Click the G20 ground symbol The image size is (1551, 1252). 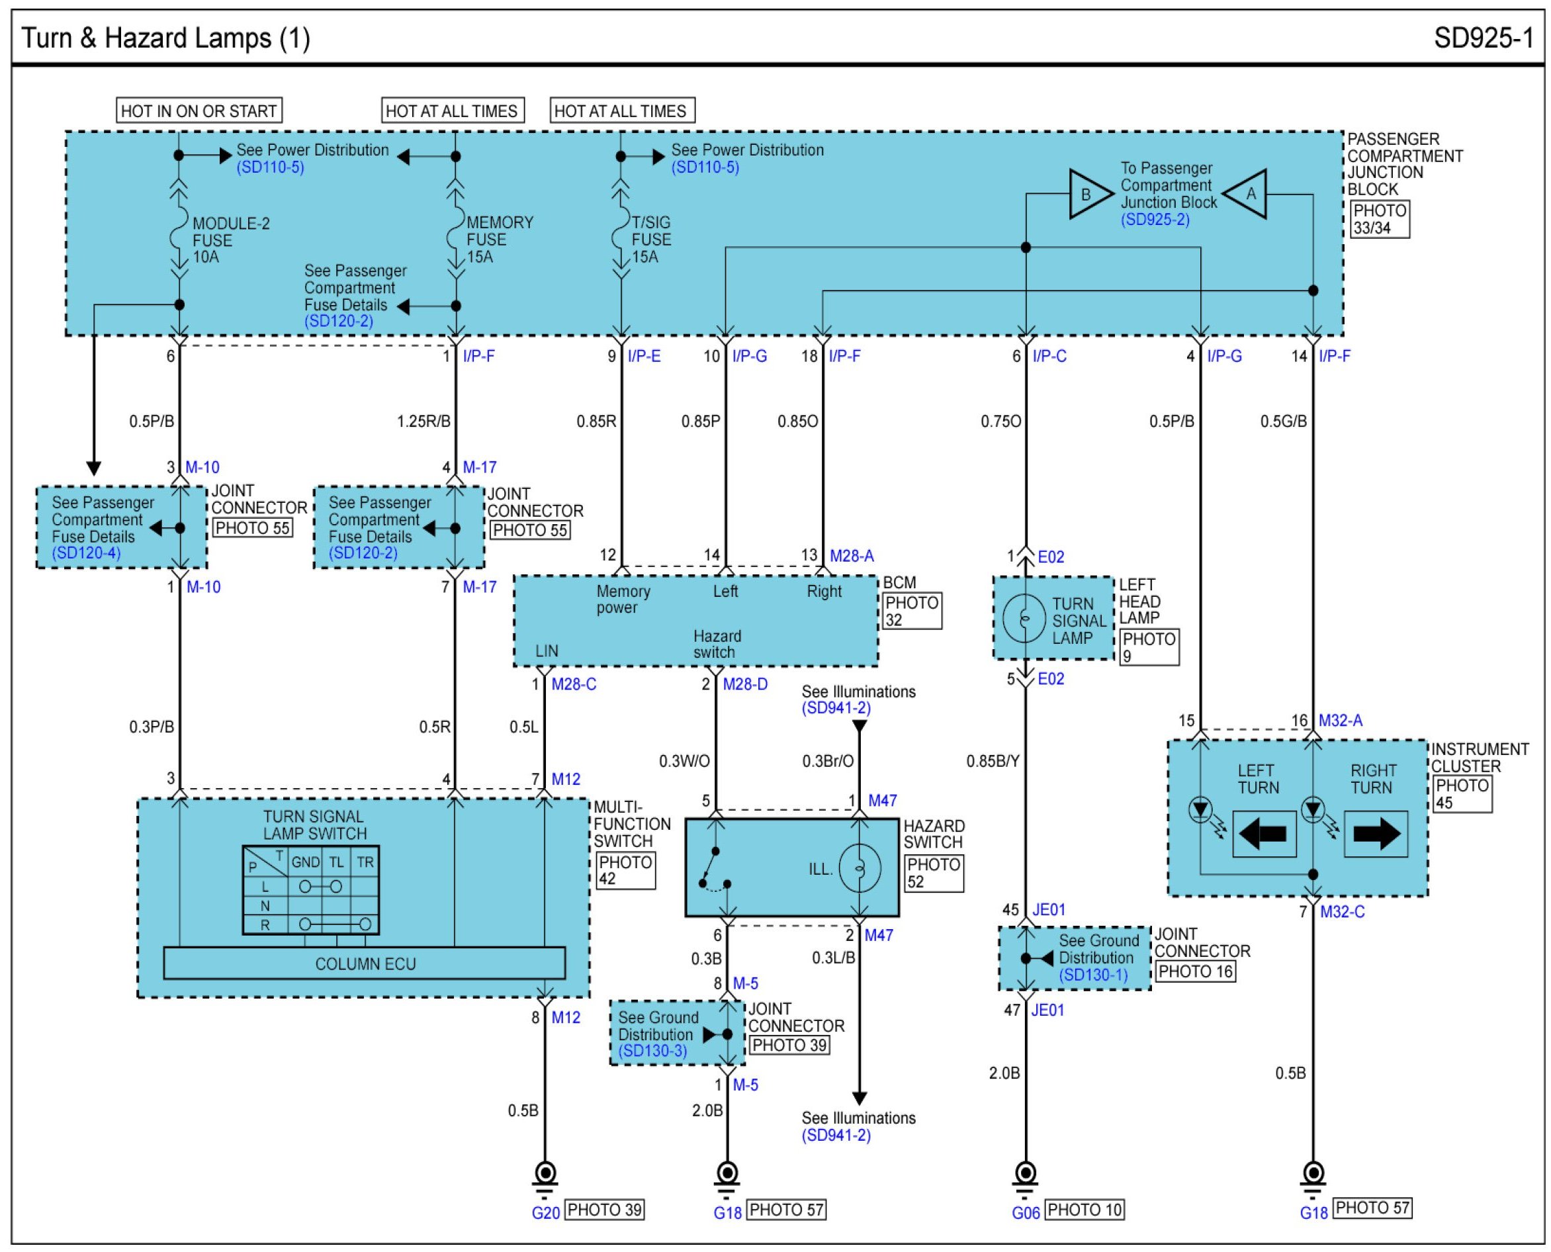click(x=545, y=1175)
